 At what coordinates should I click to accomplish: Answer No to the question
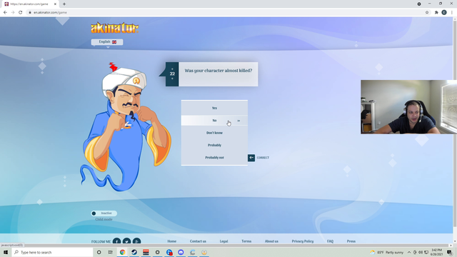coord(214,121)
